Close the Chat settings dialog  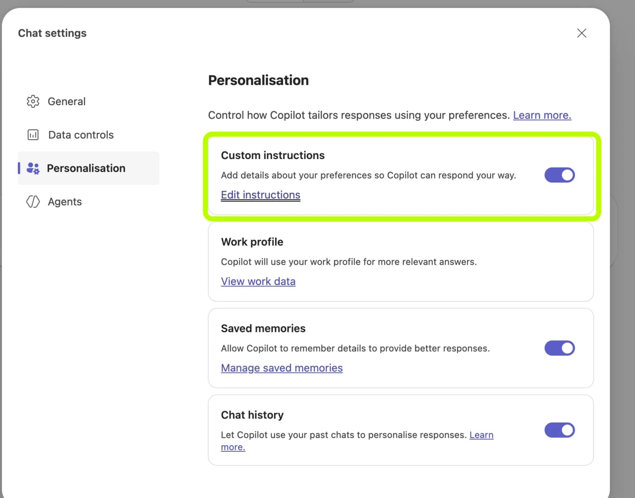581,33
